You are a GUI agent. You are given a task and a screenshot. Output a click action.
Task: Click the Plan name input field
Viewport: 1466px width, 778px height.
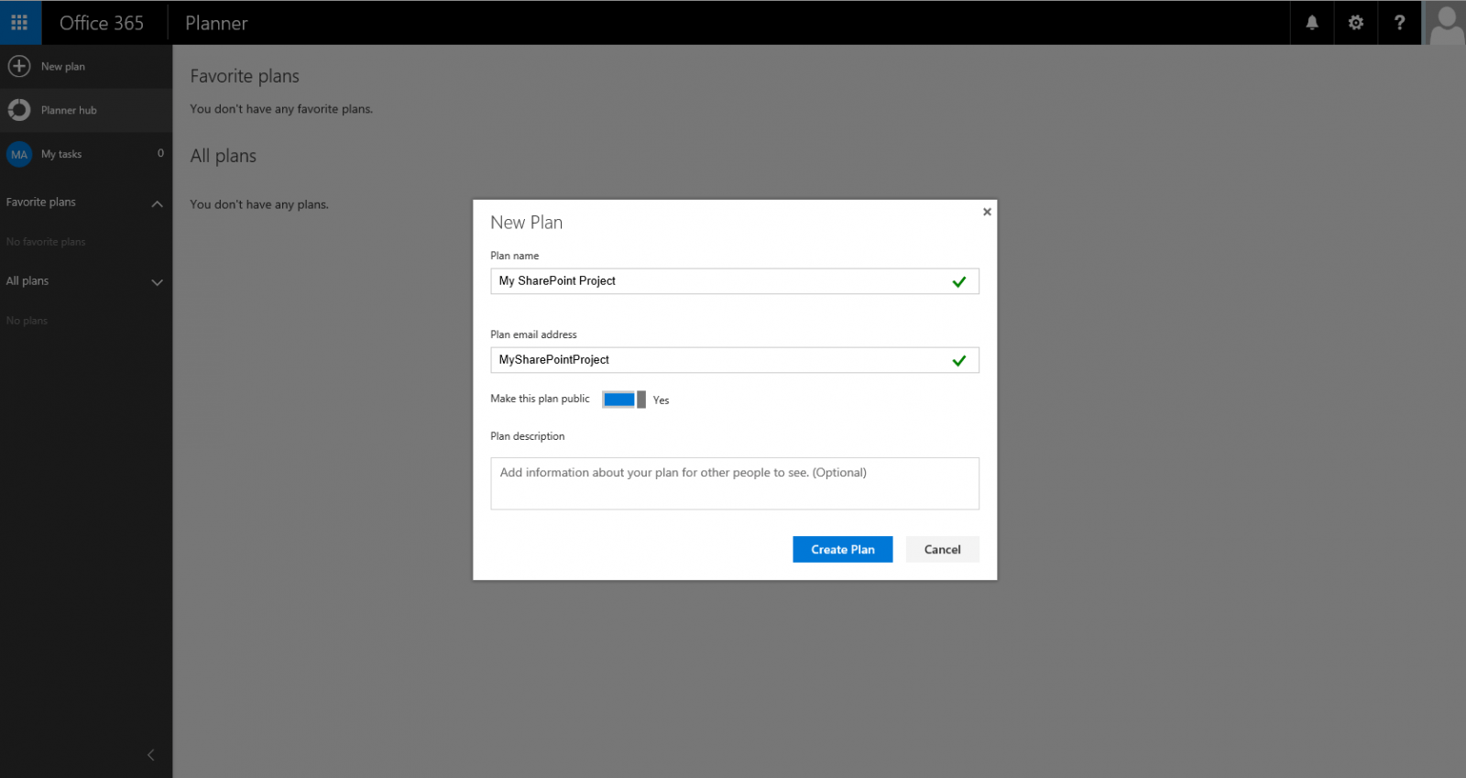[735, 281]
